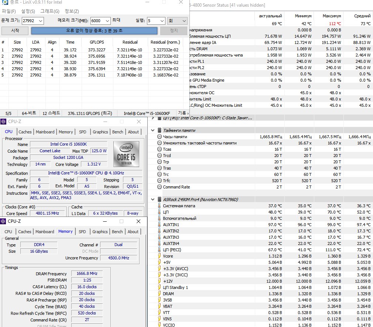Click voltage bolt icon beside Vcore
Viewport: 373px width, 327px height.
tap(160, 256)
